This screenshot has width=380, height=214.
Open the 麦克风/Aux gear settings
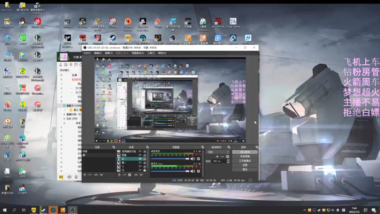(x=199, y=171)
